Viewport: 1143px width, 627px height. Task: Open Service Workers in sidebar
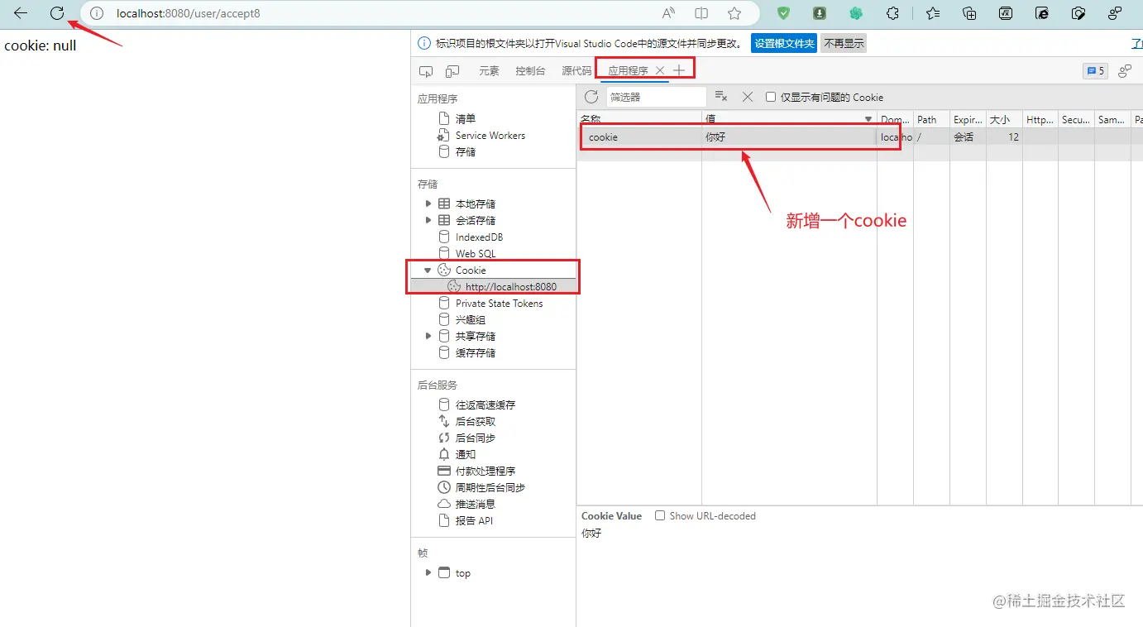[x=490, y=136]
